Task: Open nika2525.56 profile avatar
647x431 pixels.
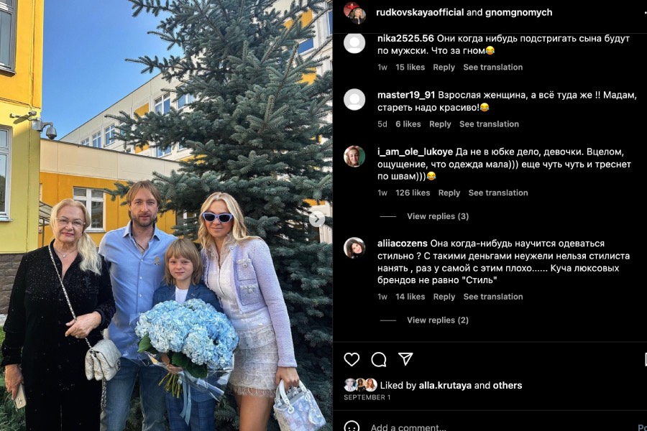Action: tap(354, 43)
